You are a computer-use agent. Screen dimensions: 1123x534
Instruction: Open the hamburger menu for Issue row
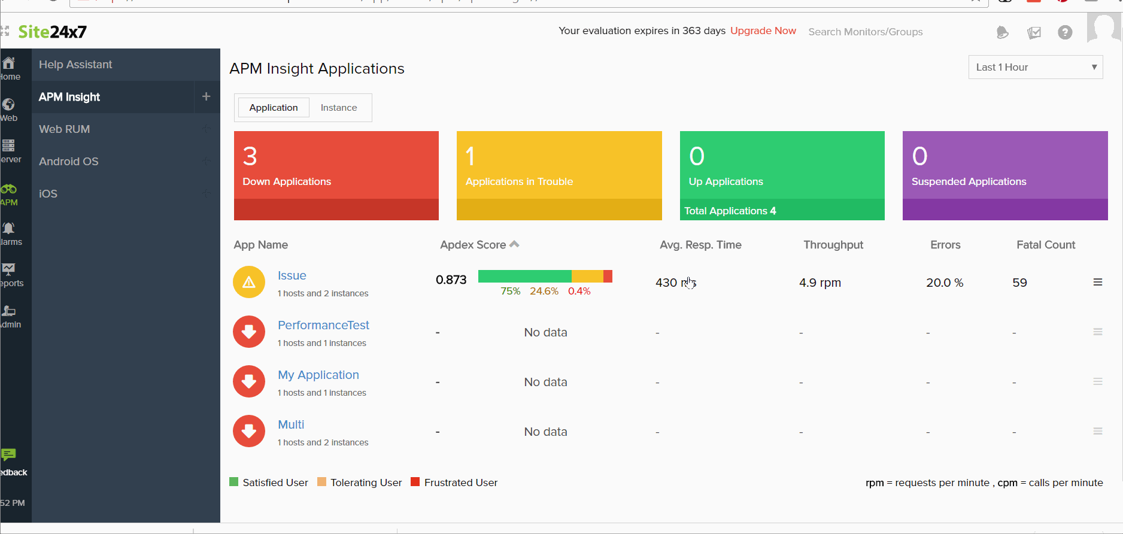[1098, 282]
